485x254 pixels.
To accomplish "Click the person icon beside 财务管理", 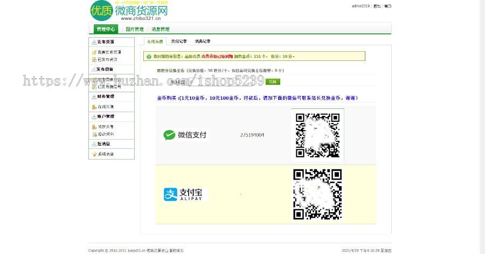I will (x=94, y=97).
